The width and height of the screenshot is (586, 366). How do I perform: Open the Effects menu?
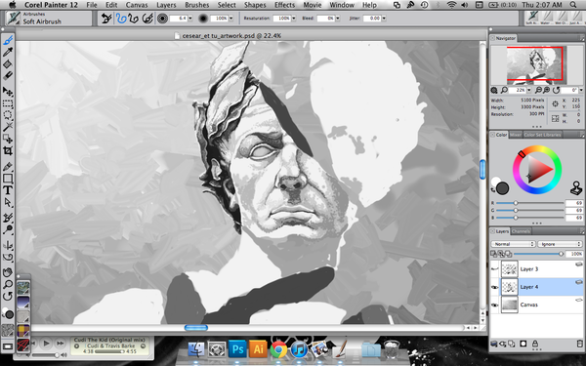tap(284, 5)
